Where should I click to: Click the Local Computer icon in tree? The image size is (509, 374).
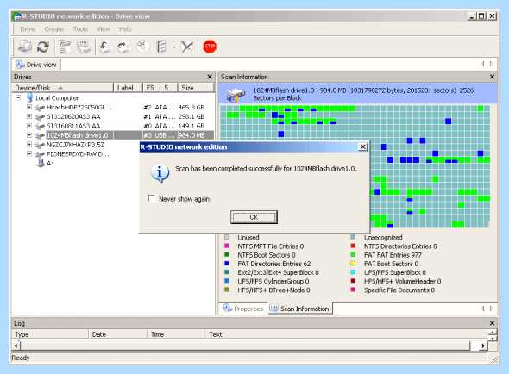(x=30, y=97)
